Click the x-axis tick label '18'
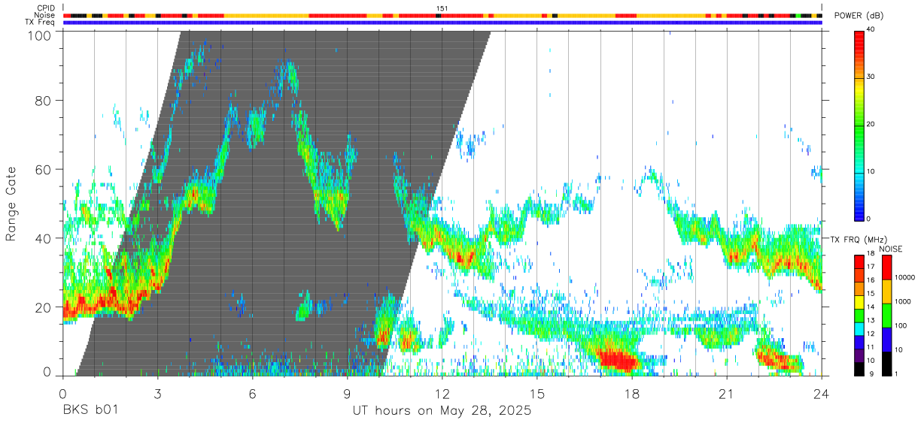Image resolution: width=924 pixels, height=426 pixels. click(631, 394)
